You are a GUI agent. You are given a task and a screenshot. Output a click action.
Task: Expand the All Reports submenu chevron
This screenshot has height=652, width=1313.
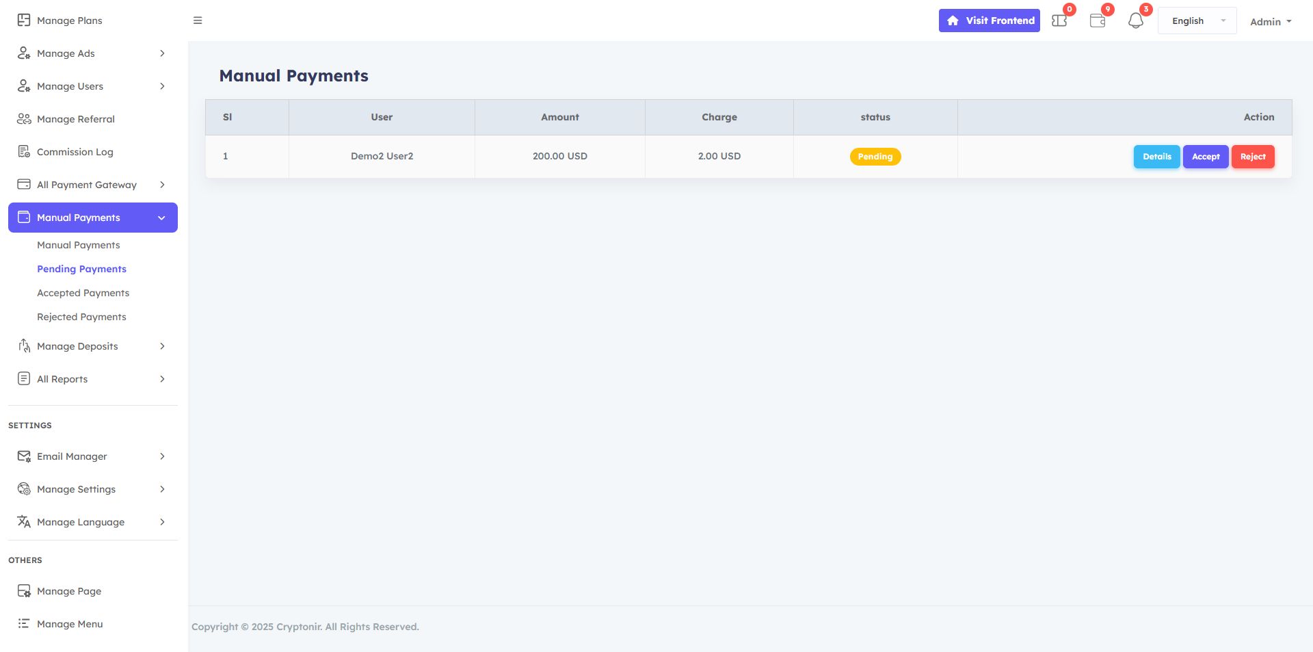162,379
